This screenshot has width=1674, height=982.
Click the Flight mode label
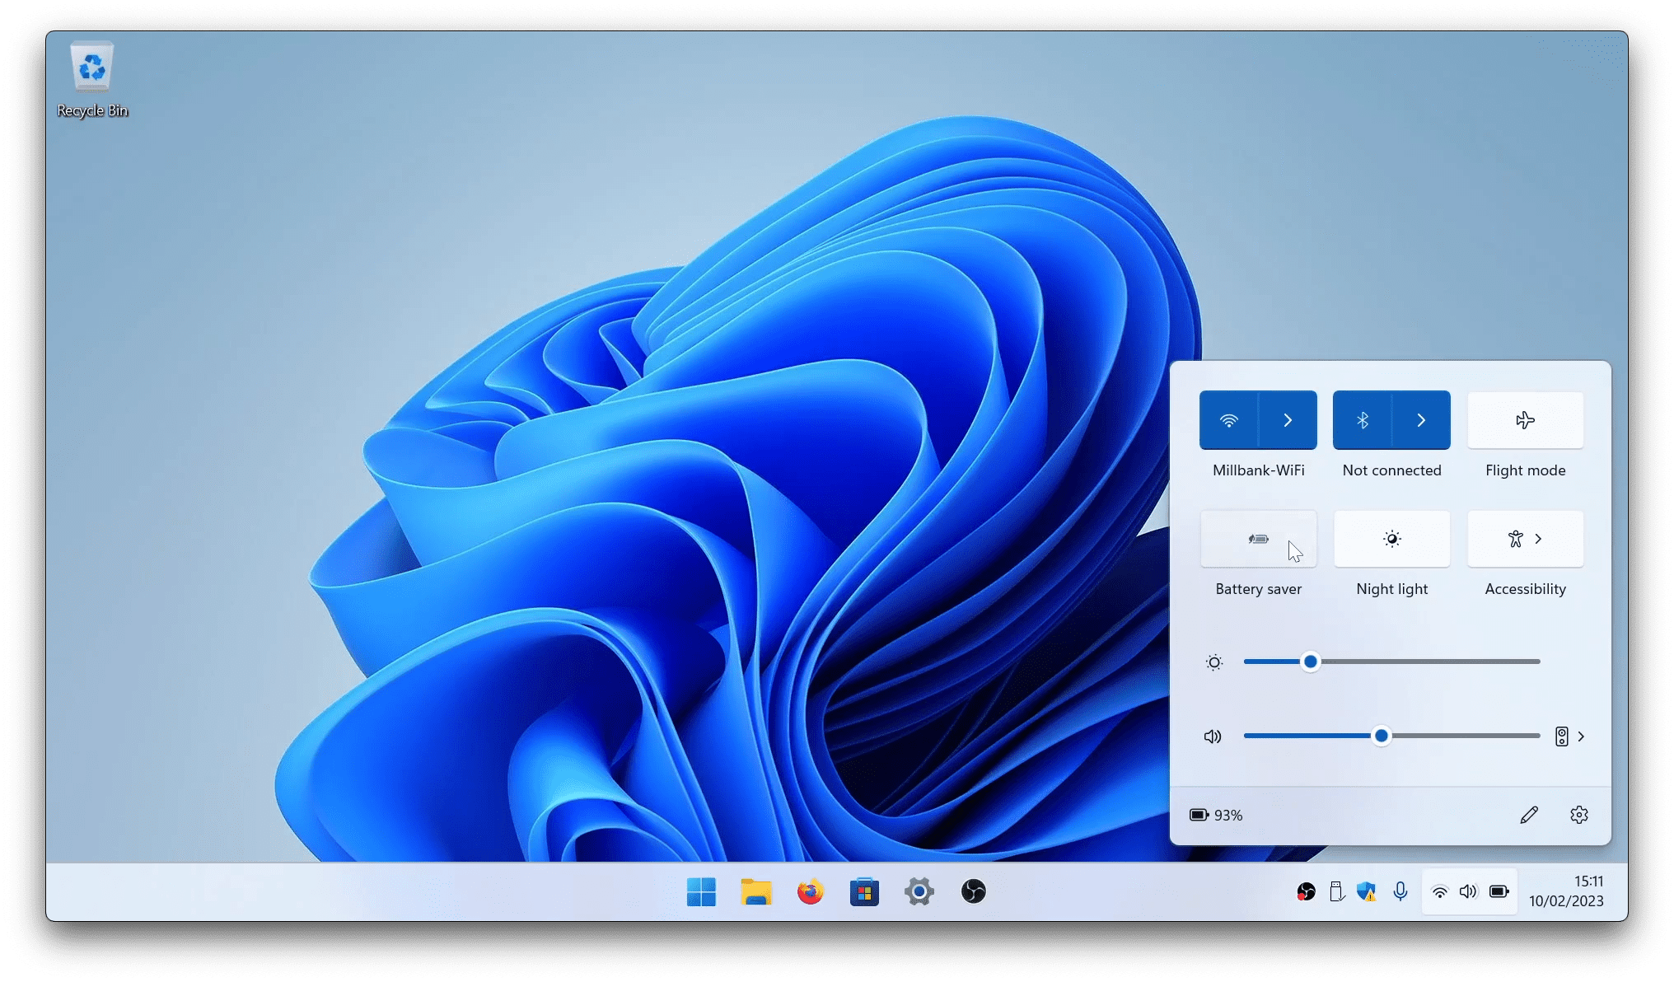tap(1525, 470)
